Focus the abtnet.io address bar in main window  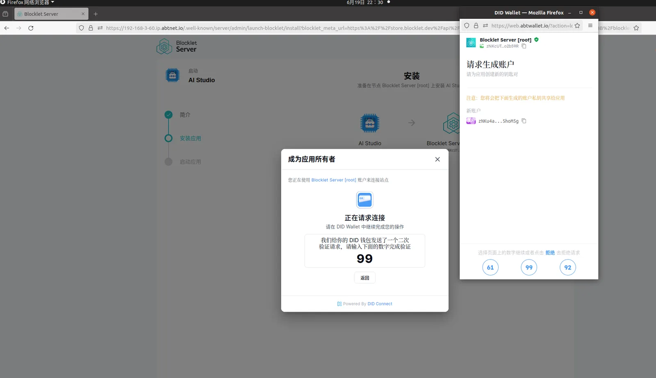(282, 28)
